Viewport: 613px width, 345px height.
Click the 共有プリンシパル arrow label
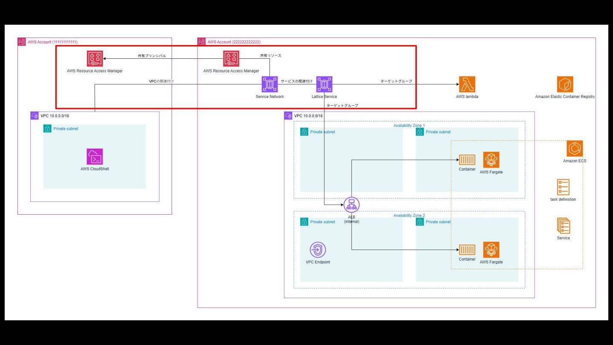pyautogui.click(x=152, y=56)
